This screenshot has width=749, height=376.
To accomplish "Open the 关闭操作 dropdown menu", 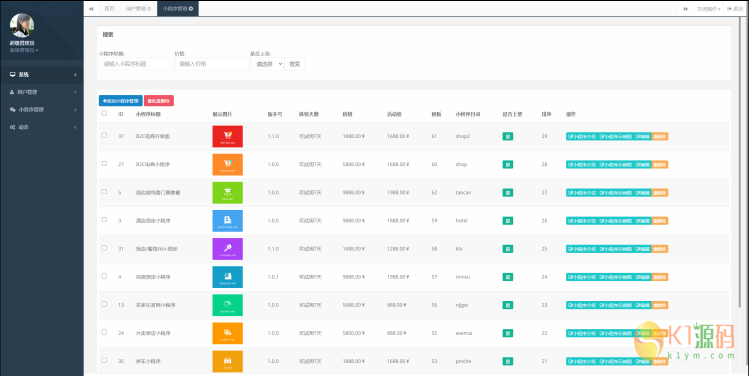I will coord(708,8).
